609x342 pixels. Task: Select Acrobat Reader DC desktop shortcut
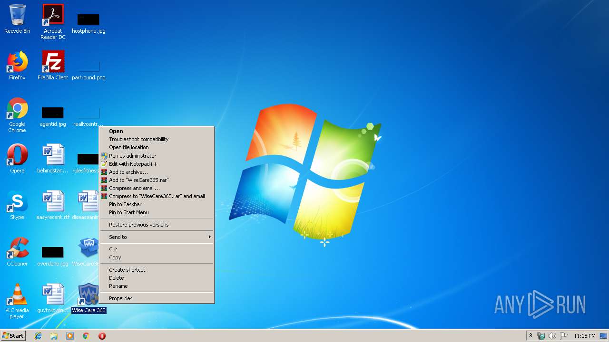click(53, 21)
